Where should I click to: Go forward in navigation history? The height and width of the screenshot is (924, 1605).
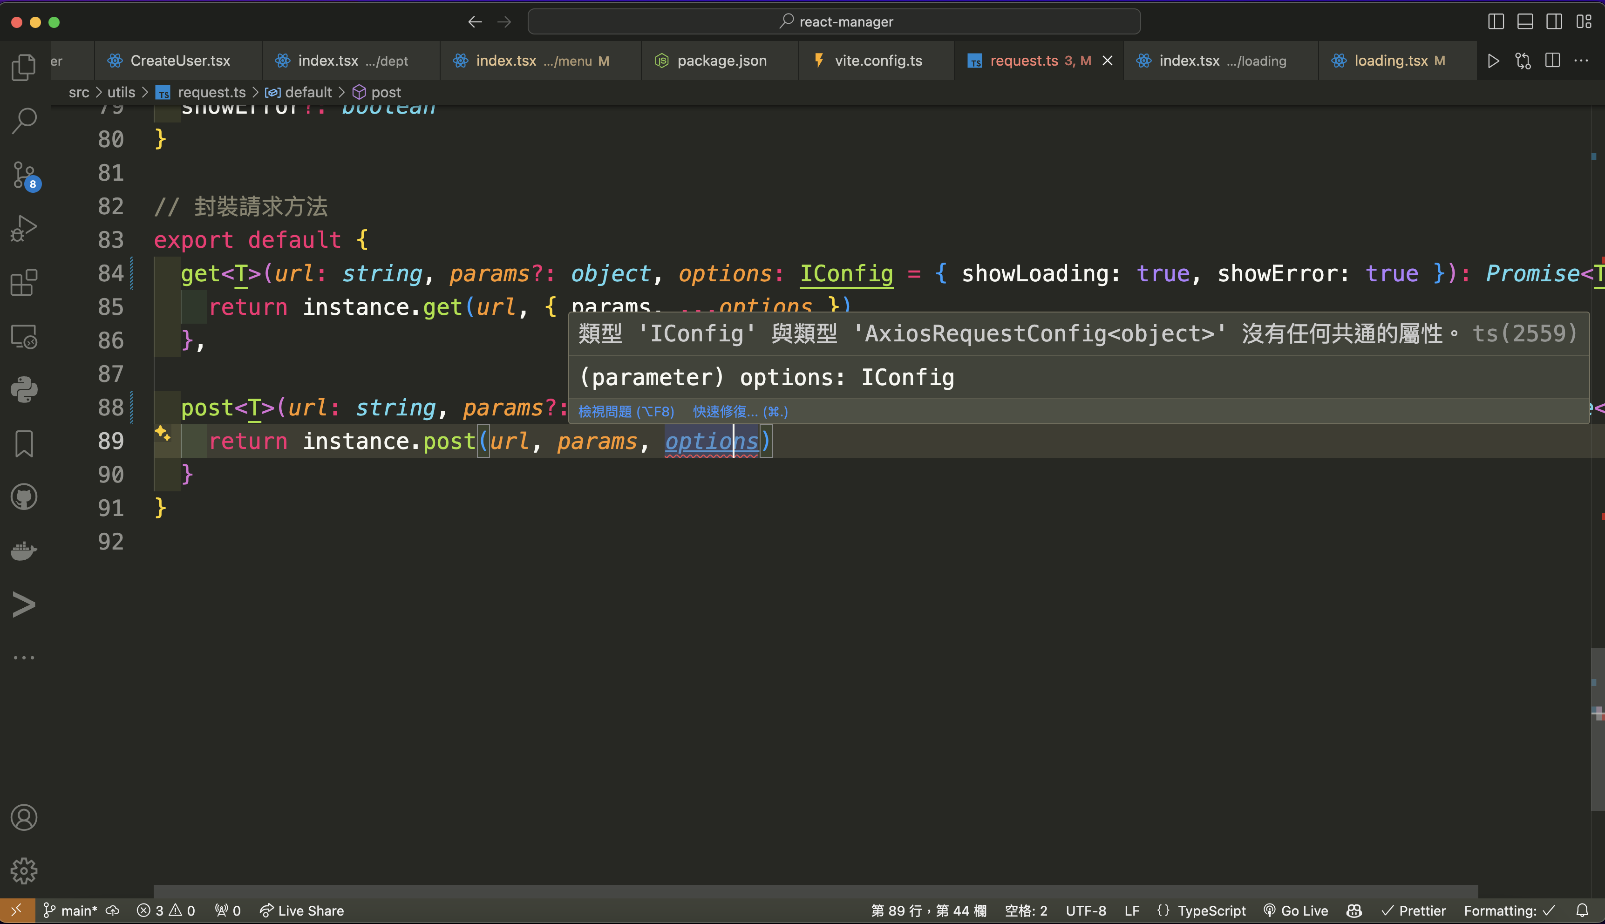504,22
